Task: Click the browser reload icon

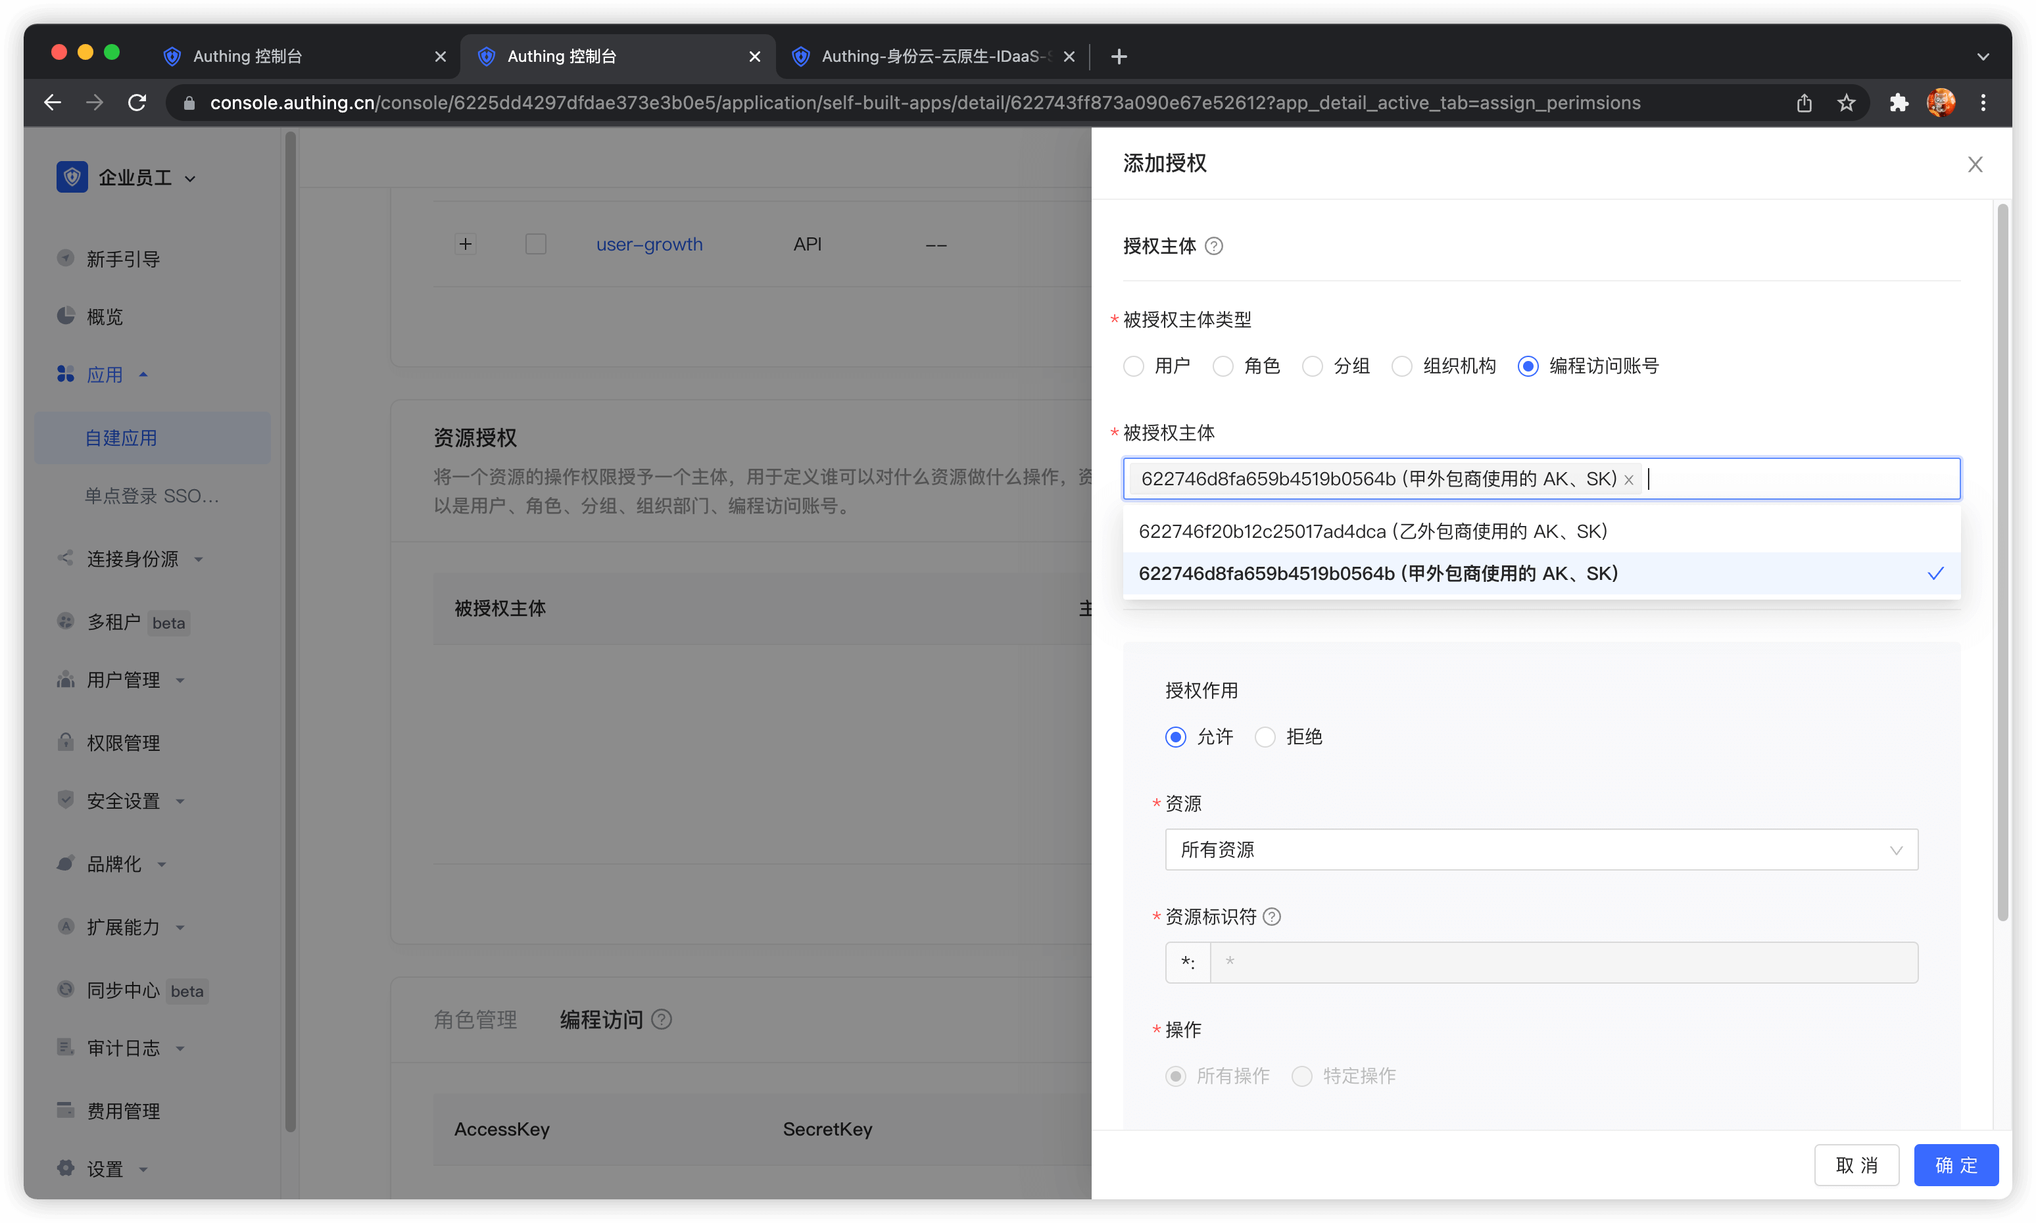Action: click(x=137, y=102)
